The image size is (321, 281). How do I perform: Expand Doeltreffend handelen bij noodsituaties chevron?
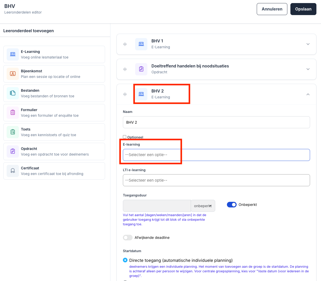(x=308, y=69)
